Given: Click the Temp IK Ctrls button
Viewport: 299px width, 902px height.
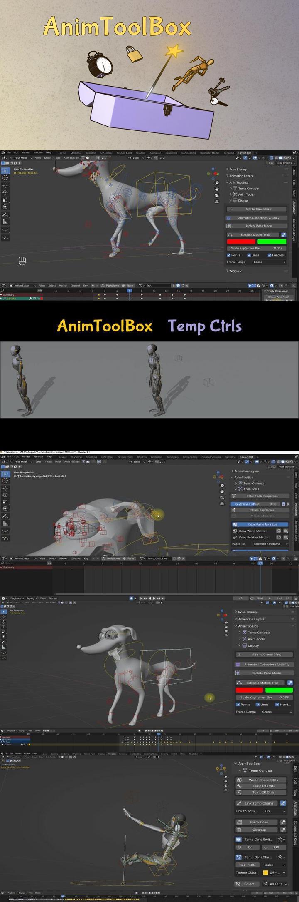Looking at the screenshot, I should point(261,792).
